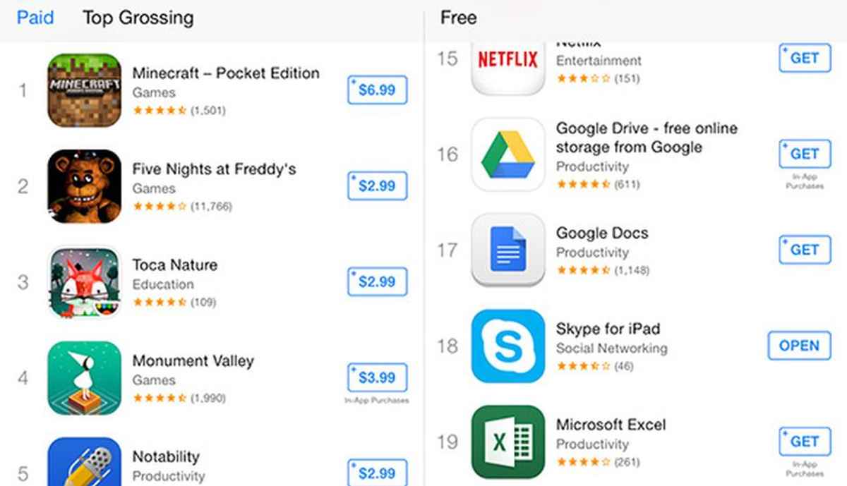Open the Minecraft Pocket Edition app icon
This screenshot has height=486, width=847.
[x=84, y=90]
